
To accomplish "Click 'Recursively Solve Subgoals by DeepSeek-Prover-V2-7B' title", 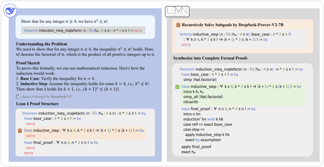I will (232, 25).
